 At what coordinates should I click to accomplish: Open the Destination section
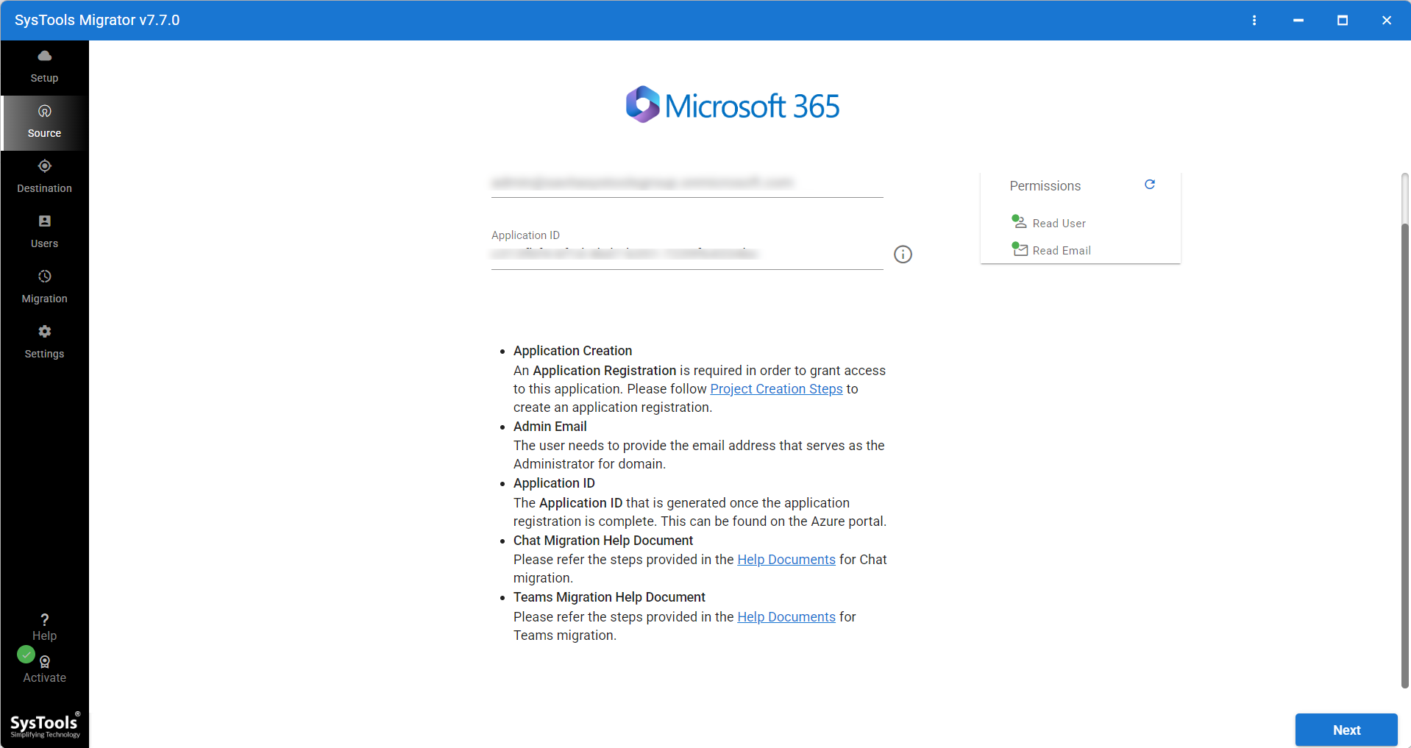tap(44, 177)
